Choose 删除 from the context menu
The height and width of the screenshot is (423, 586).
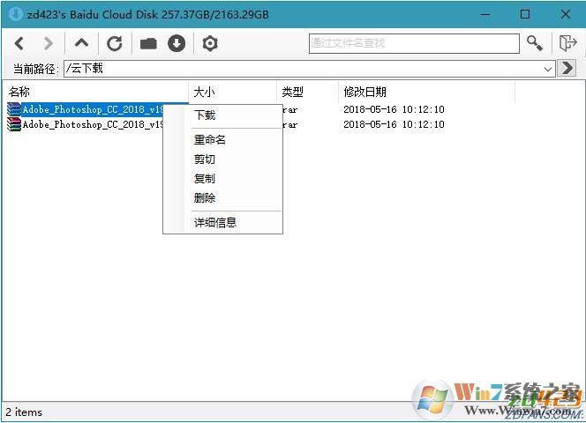pos(205,198)
